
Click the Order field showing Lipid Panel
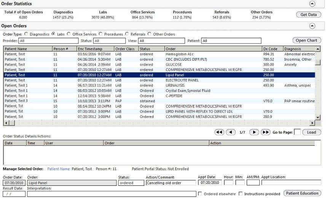(x=72, y=183)
